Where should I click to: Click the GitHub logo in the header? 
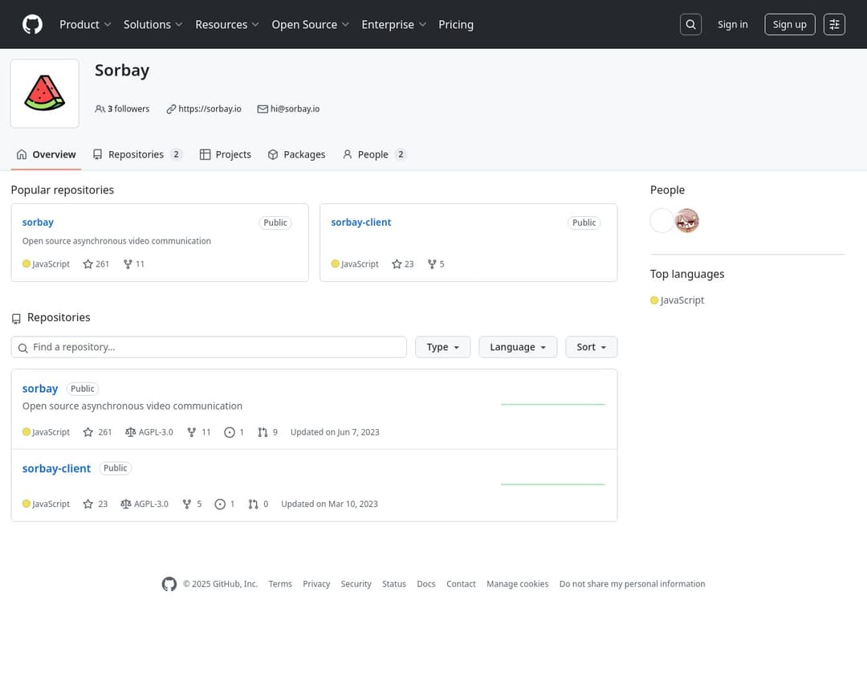[x=32, y=25]
